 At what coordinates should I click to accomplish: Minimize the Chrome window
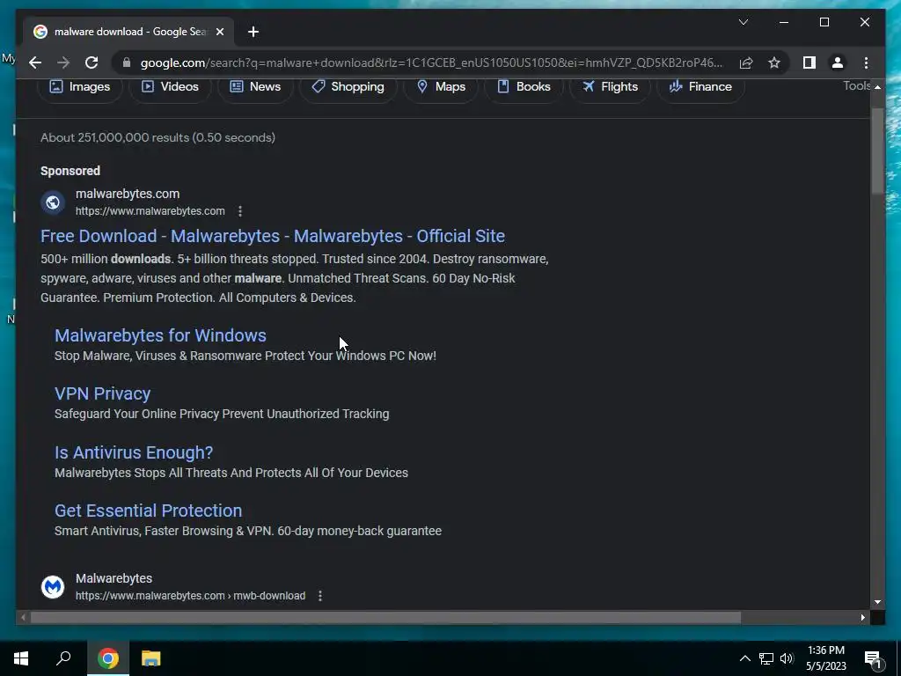coord(784,22)
